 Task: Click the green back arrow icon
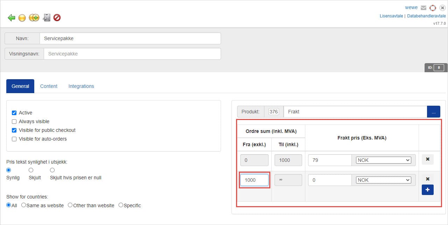[x=12, y=18]
